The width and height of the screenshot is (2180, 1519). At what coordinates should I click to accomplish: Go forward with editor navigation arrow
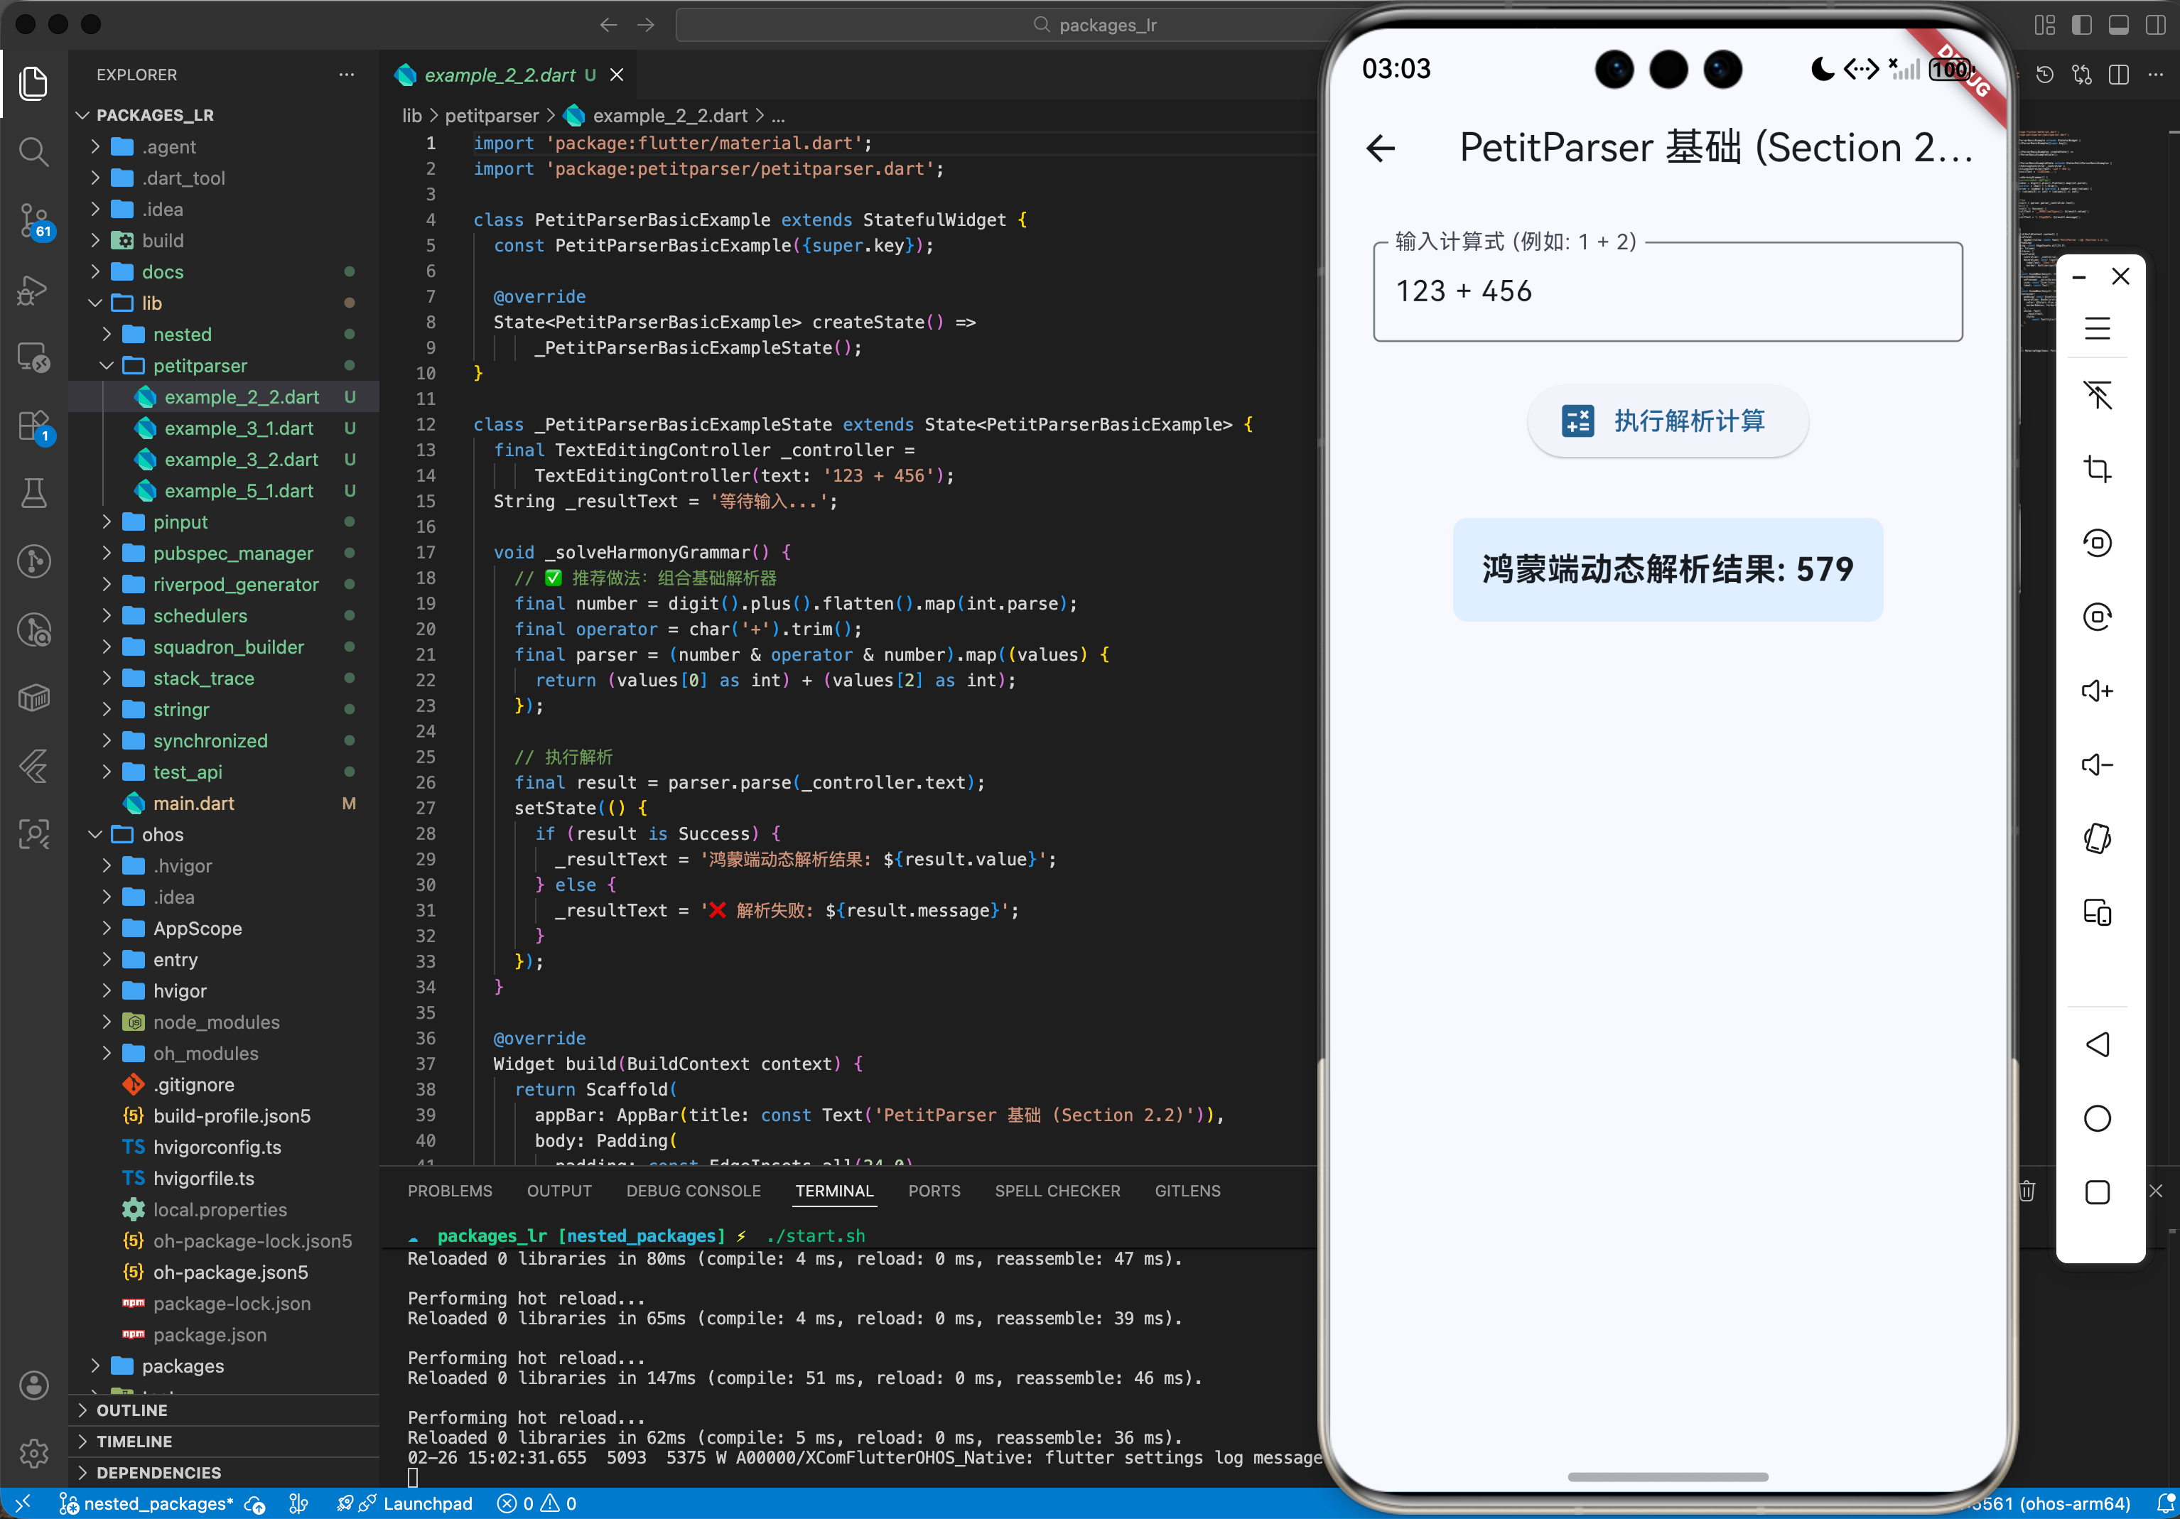pyautogui.click(x=646, y=25)
